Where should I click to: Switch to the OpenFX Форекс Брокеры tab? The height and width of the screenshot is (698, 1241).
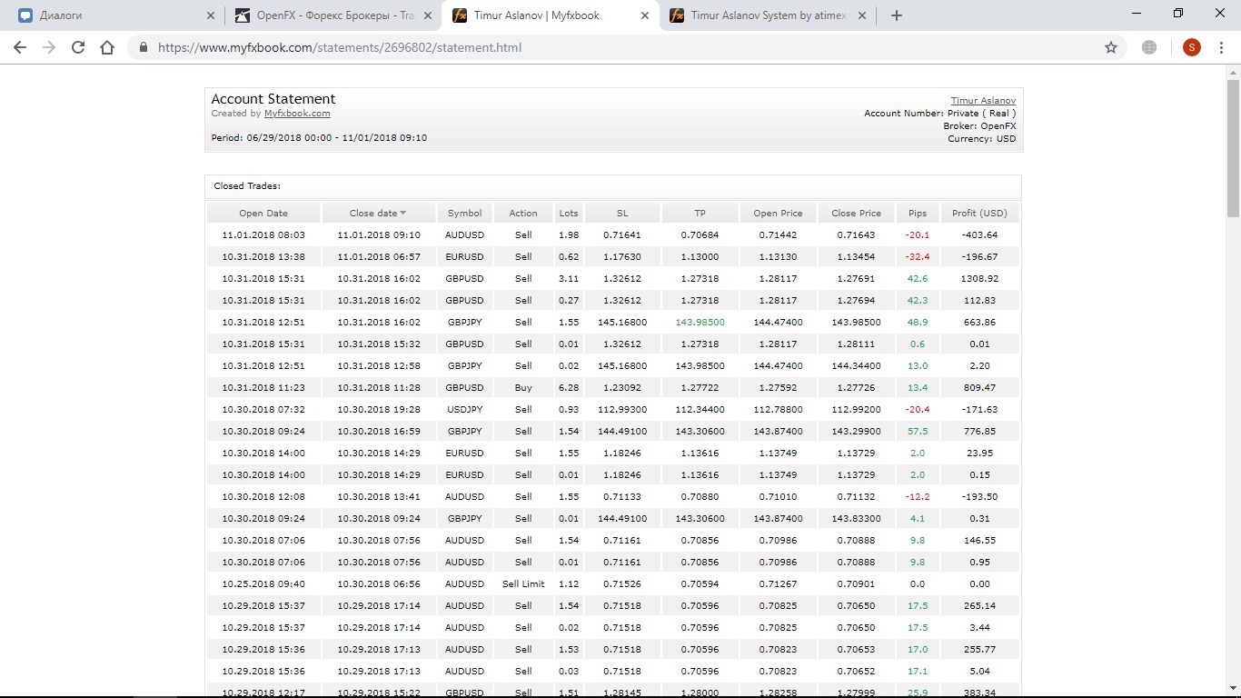point(331,15)
